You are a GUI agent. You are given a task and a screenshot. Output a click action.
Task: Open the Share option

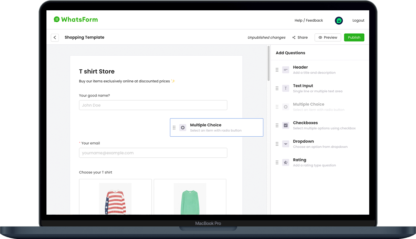click(300, 37)
